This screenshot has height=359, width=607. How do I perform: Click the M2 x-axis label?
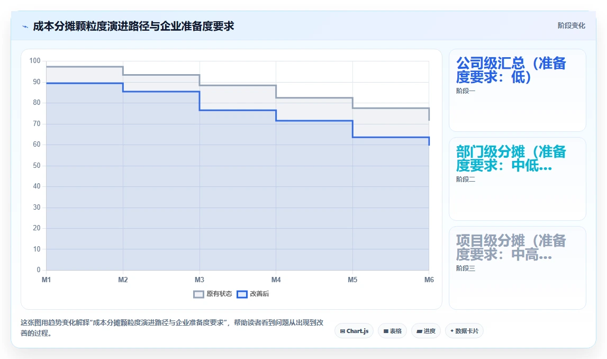click(123, 280)
